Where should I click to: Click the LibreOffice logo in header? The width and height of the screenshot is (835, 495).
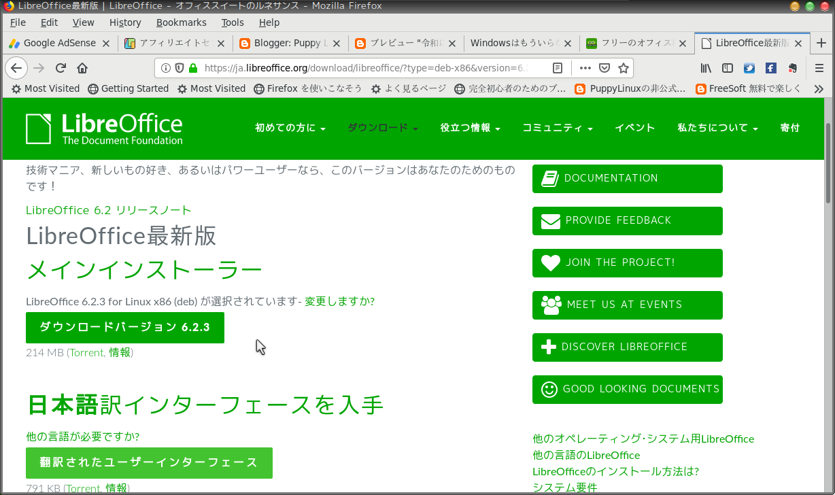tap(104, 129)
